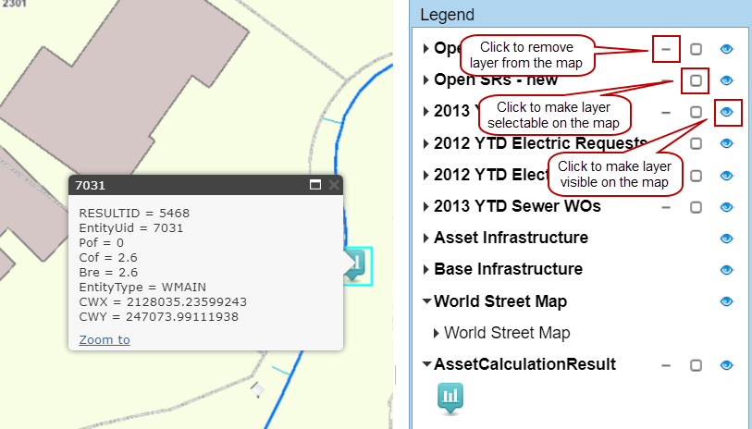The height and width of the screenshot is (429, 752).
Task: Click the Cof = 2.6 line
Action: (108, 257)
